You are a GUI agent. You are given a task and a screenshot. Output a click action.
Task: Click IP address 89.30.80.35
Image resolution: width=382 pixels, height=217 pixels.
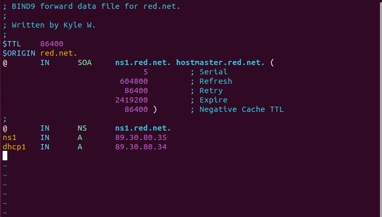pos(141,138)
